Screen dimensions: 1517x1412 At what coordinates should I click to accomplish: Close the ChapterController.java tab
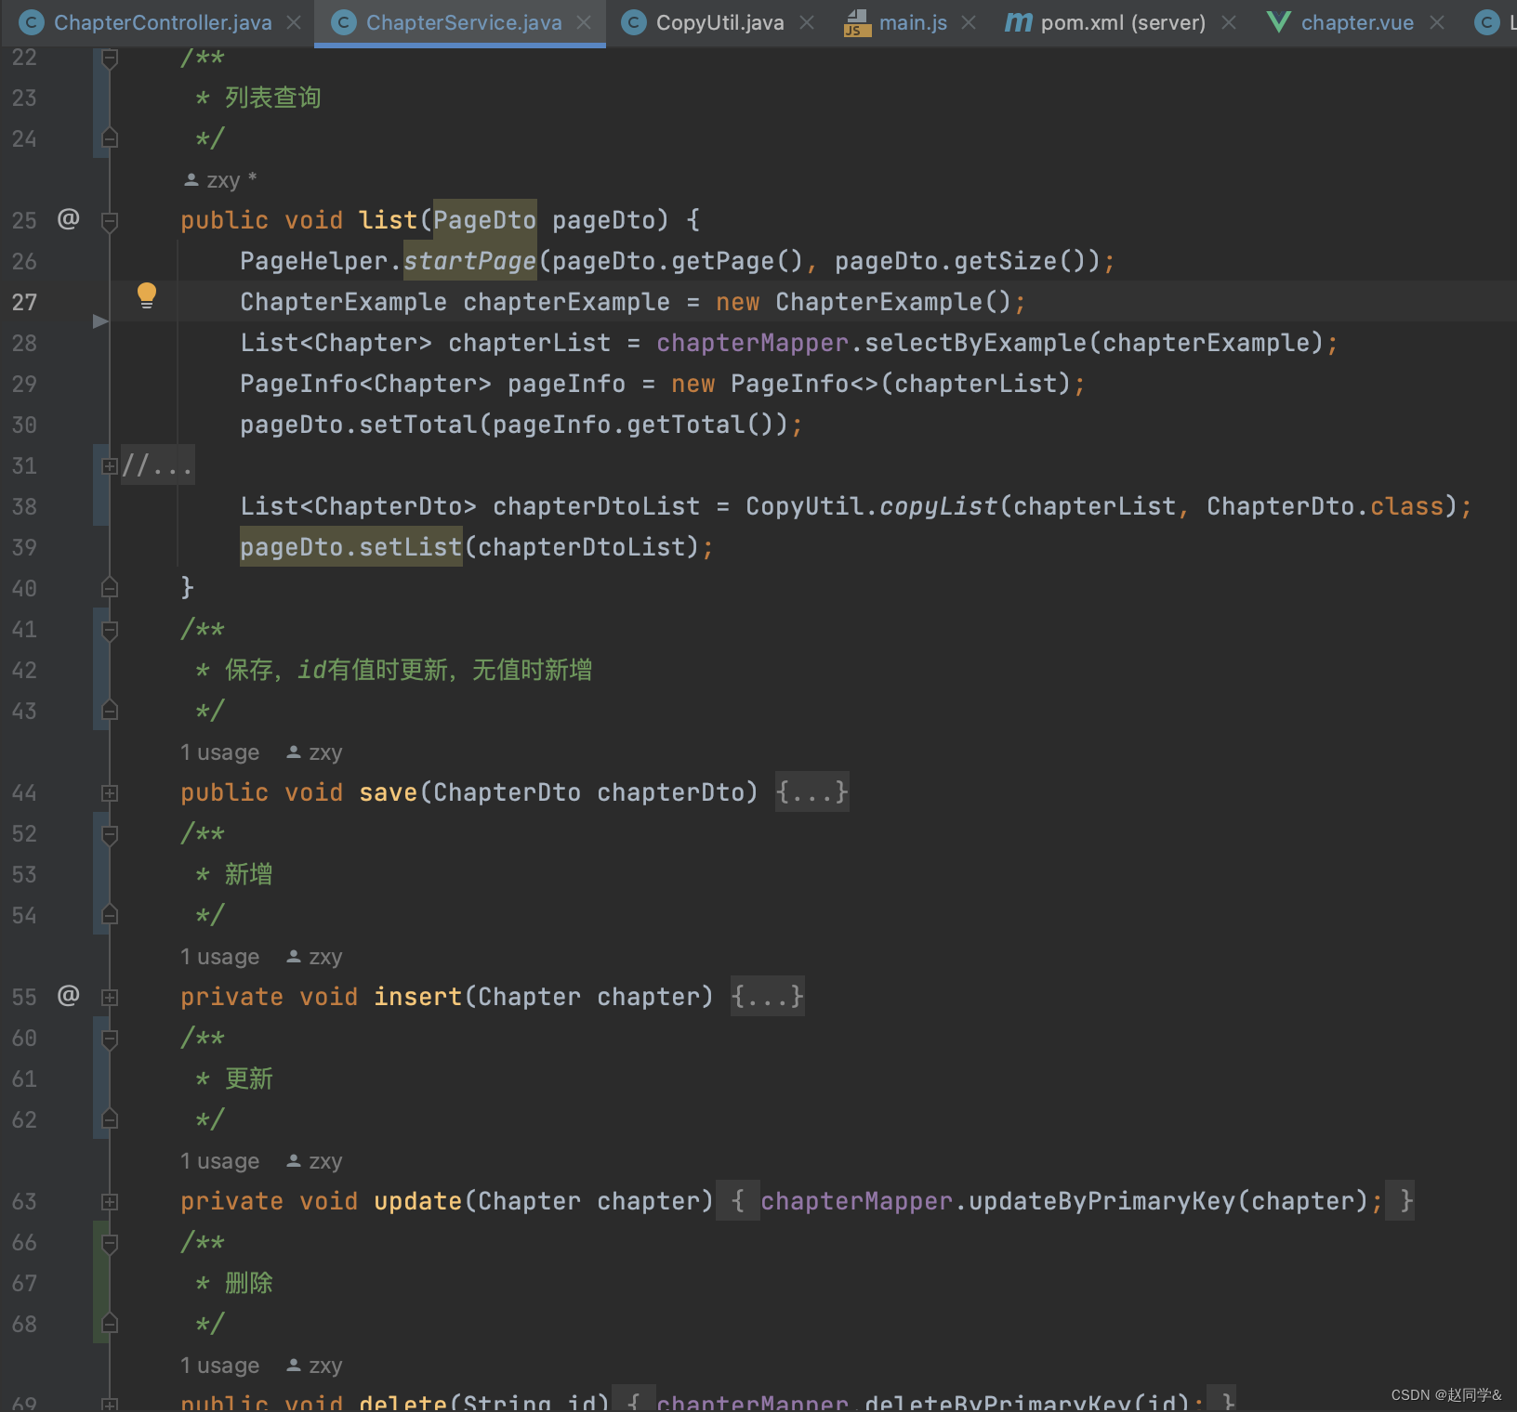(294, 22)
